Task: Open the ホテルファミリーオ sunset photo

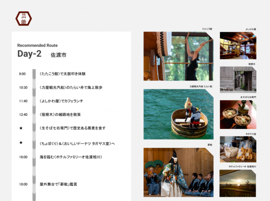Action: coord(238,183)
